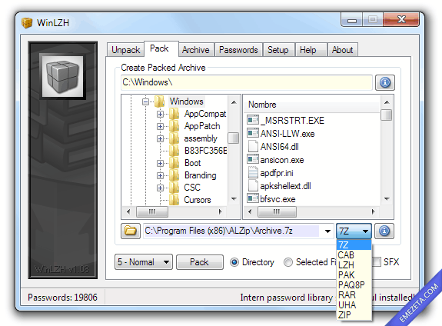Open the Setup tab
The image size is (442, 326).
278,50
